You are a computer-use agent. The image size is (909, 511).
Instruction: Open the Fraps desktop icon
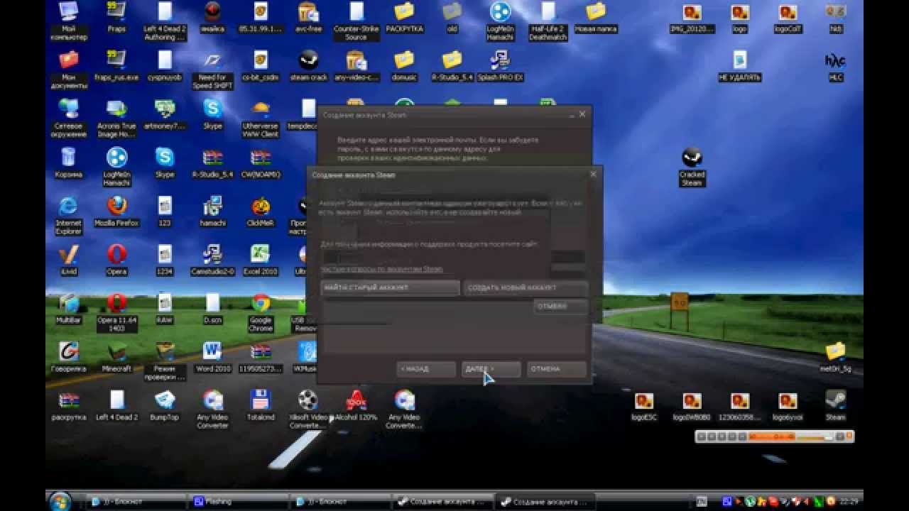[116, 18]
